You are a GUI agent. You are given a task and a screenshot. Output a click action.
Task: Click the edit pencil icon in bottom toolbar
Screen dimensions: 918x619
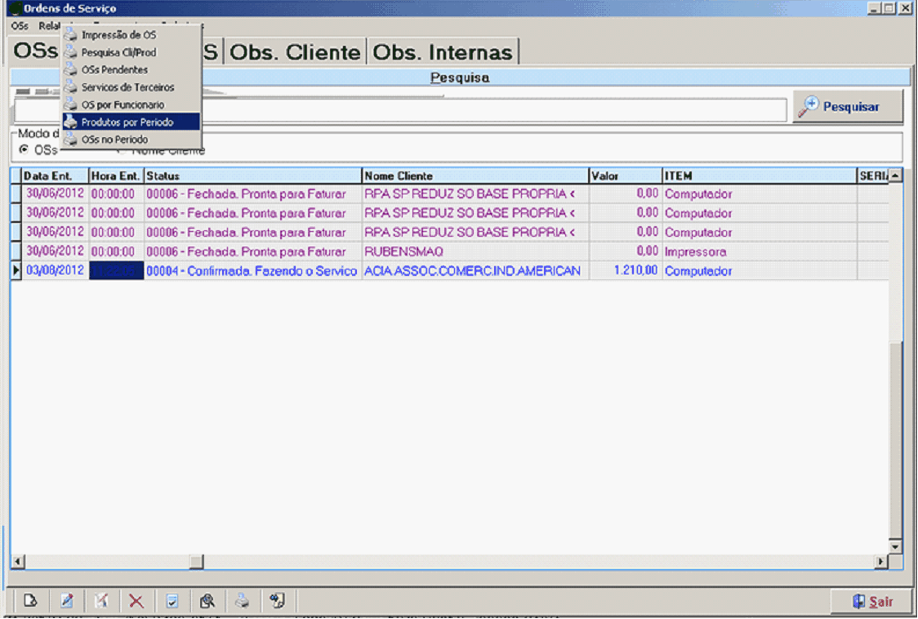pyautogui.click(x=66, y=601)
